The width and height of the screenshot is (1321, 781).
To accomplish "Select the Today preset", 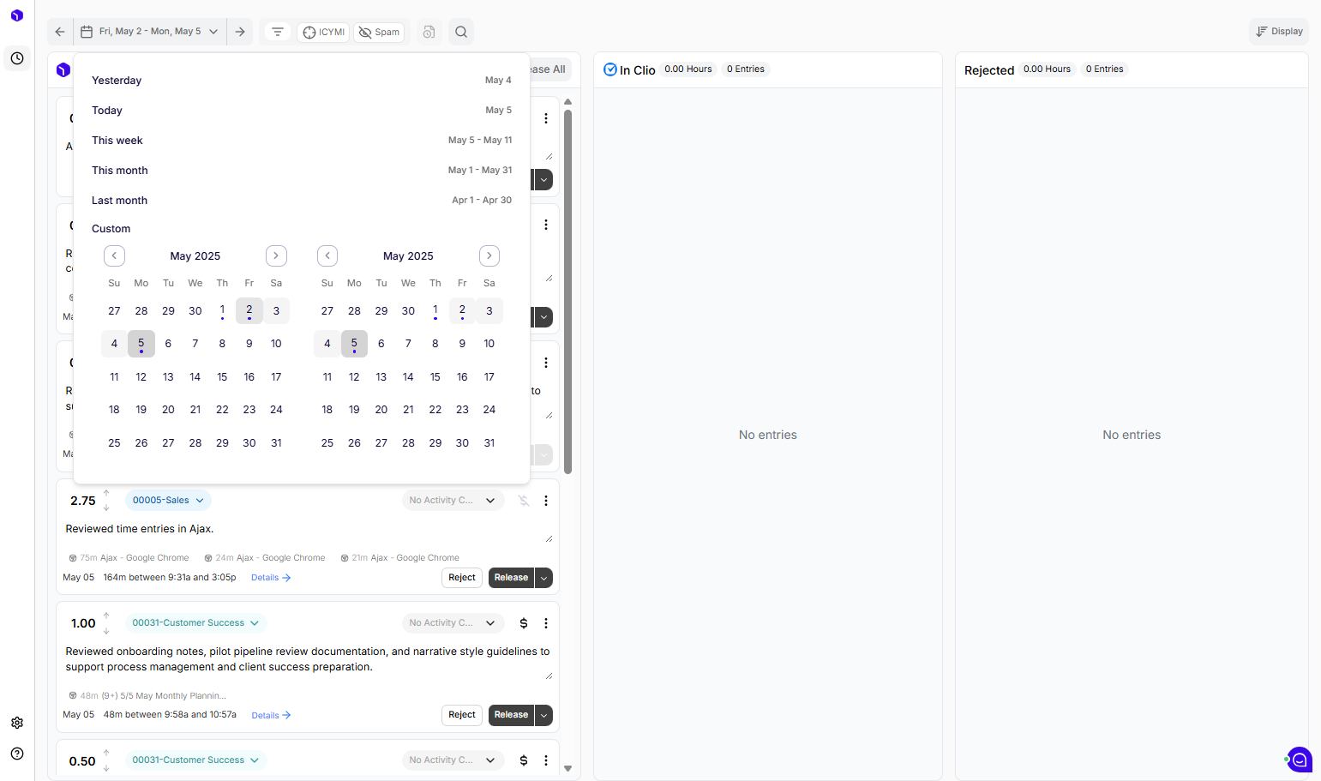I will (x=302, y=111).
